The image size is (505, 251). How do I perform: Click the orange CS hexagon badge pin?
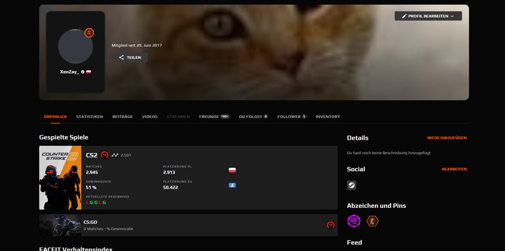coord(372,221)
